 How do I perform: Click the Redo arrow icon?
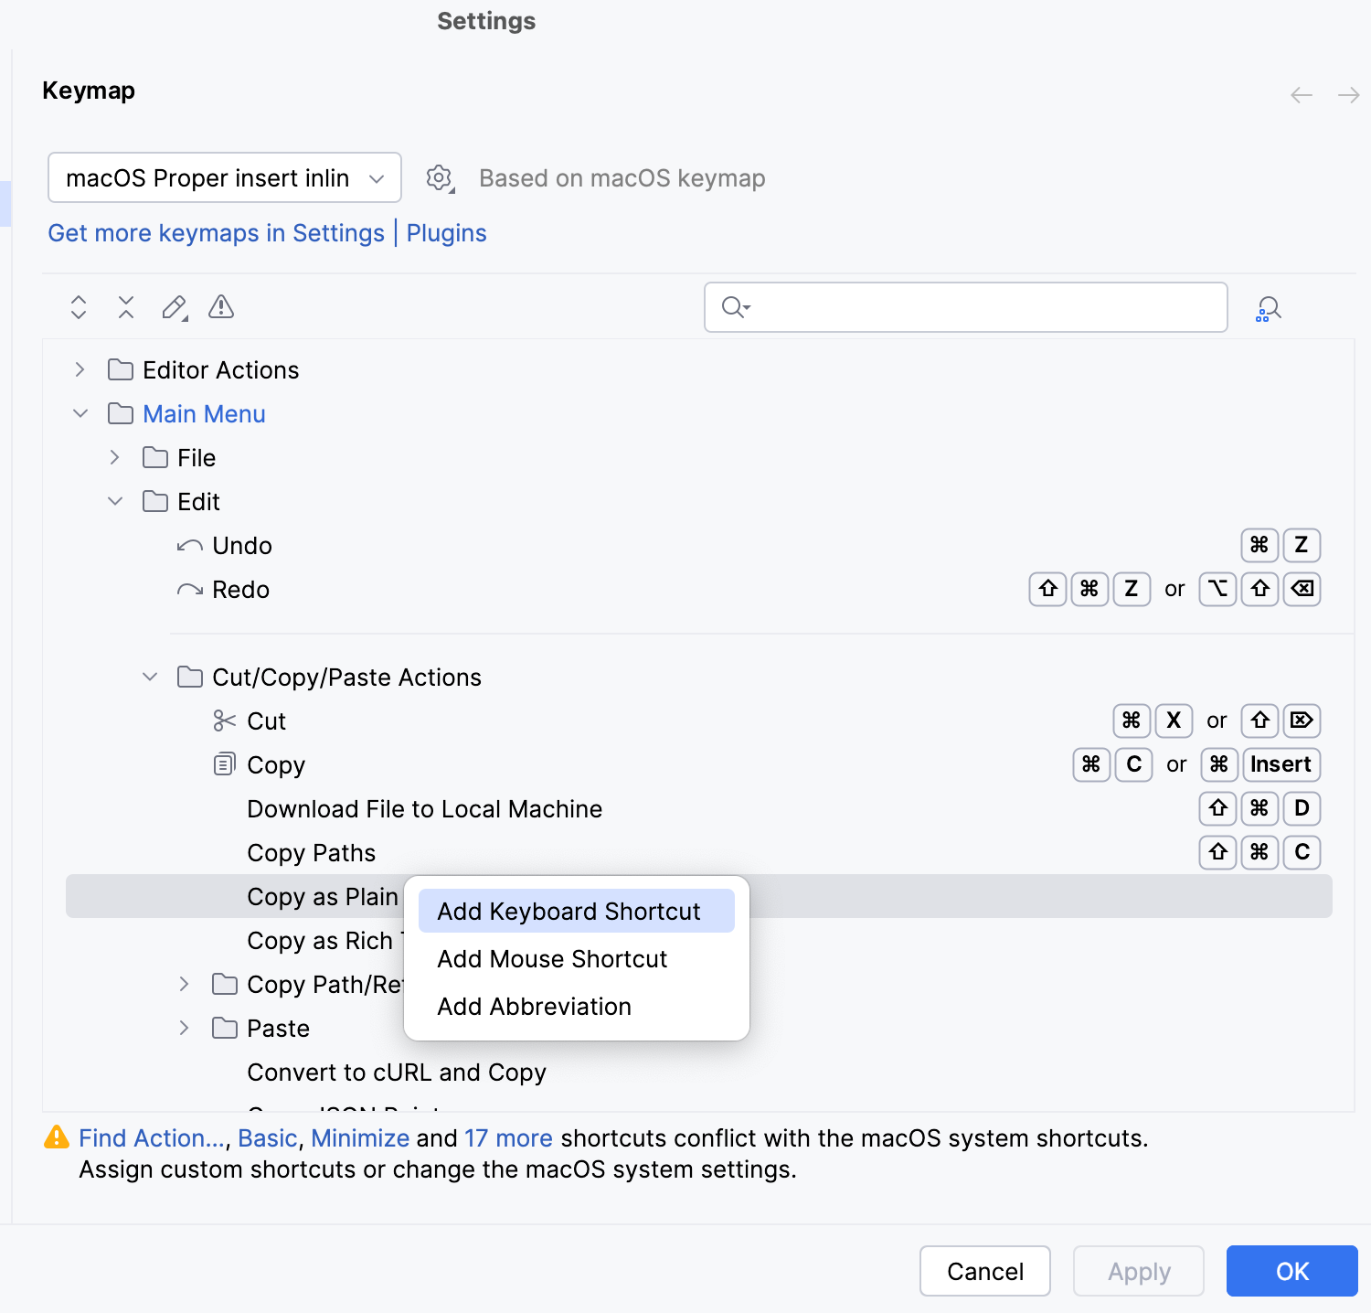188,589
